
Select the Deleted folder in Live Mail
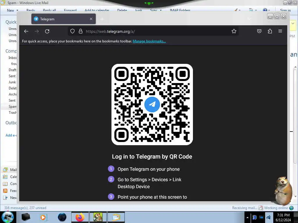[13, 88]
